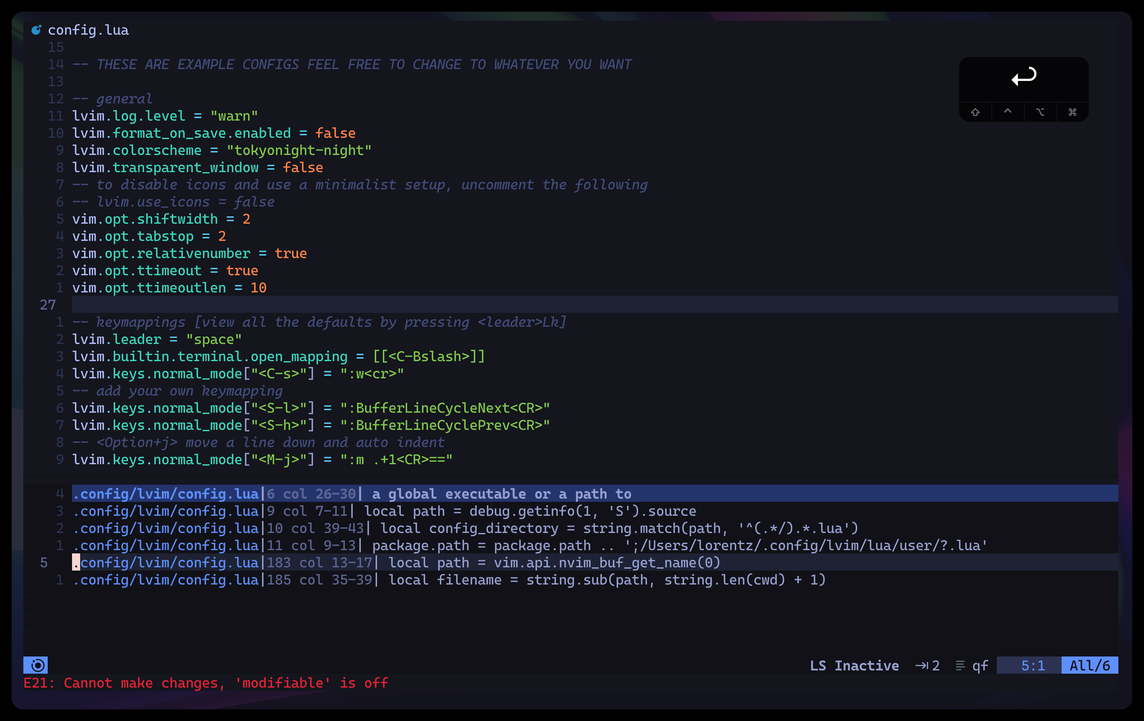Click the shiftwidth indicator showing 2

point(927,666)
